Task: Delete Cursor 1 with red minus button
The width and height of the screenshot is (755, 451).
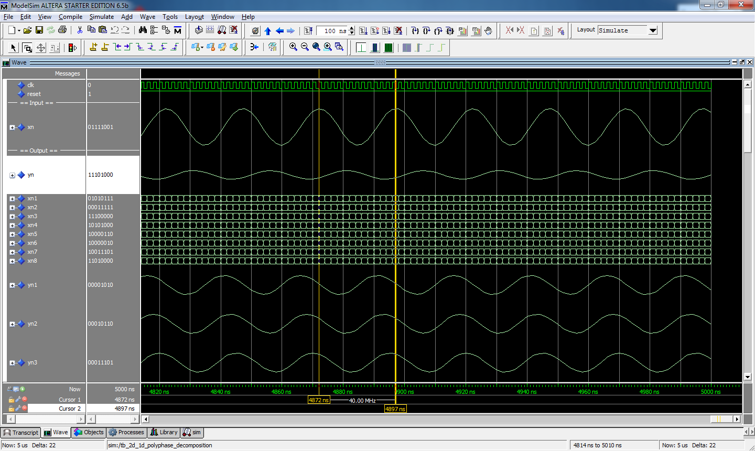Action: pos(25,400)
